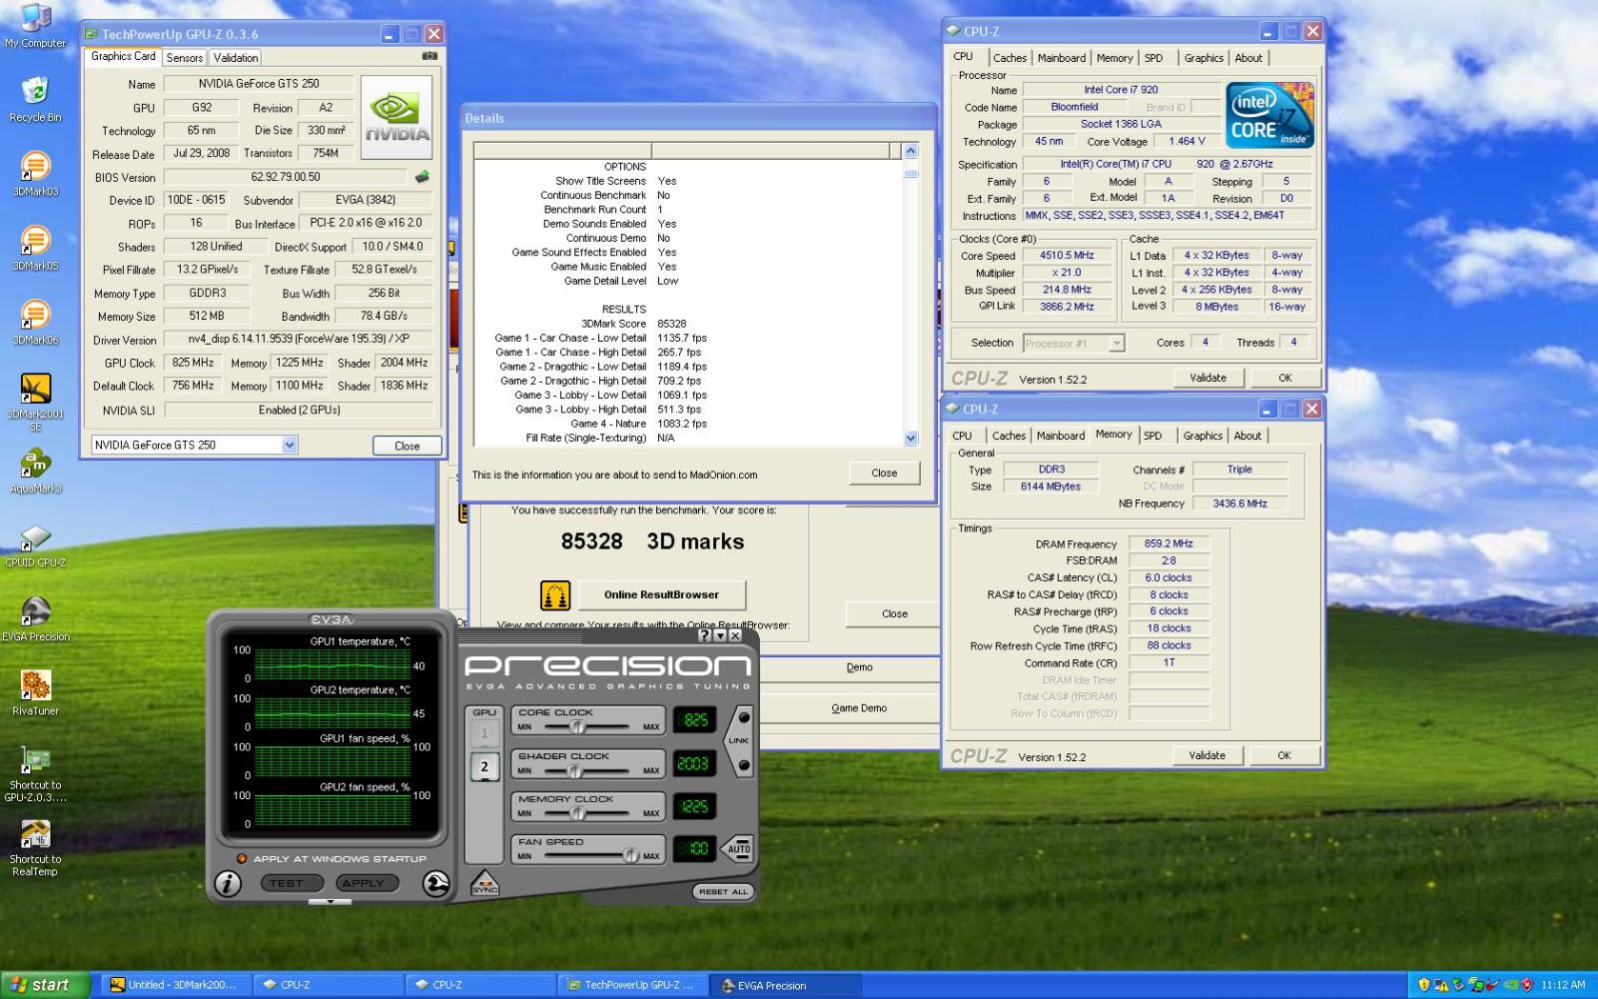
Task: Click GPU-Z screenshot camera icon
Action: coord(429,57)
